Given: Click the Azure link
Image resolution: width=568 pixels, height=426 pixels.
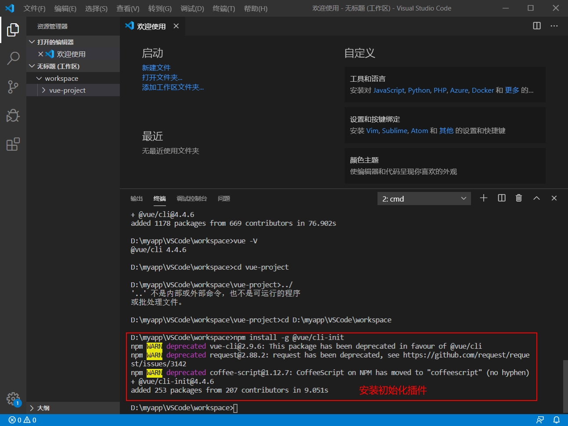Looking at the screenshot, I should [459, 90].
